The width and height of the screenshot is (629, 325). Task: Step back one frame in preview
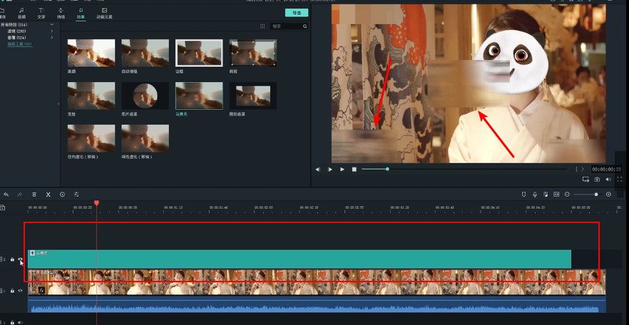(x=318, y=170)
